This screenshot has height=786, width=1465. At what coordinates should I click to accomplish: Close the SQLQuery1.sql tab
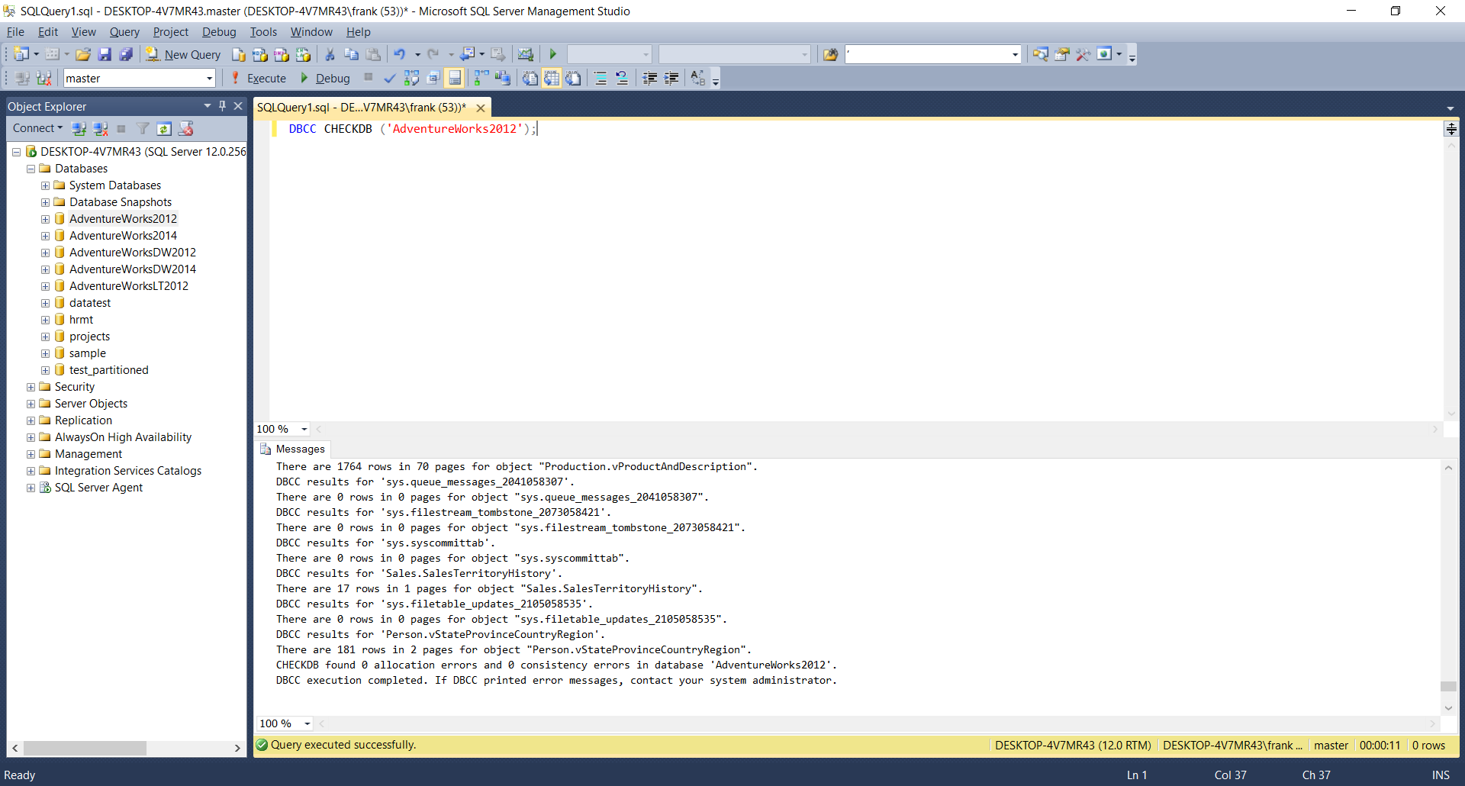[481, 108]
